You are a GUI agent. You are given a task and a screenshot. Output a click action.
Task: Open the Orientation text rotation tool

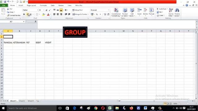click(x=66, y=10)
